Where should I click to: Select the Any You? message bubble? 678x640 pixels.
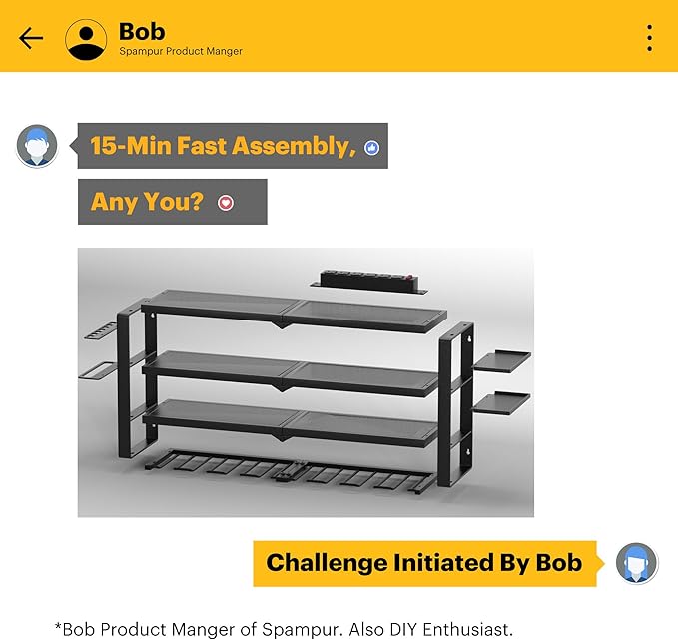[173, 202]
